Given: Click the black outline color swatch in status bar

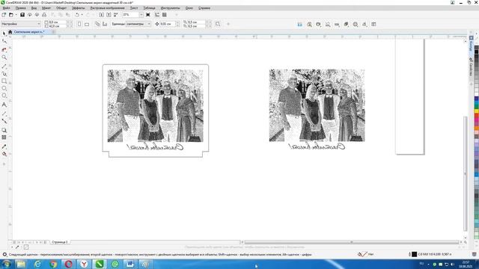Looking at the screenshot, I should click(414, 254).
